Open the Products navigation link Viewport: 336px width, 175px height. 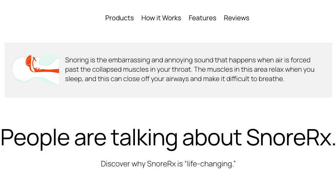(120, 18)
